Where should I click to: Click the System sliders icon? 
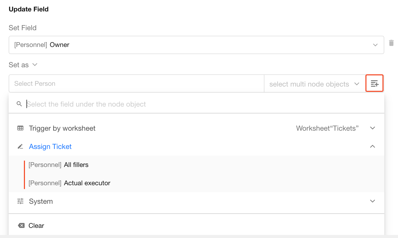click(x=20, y=201)
